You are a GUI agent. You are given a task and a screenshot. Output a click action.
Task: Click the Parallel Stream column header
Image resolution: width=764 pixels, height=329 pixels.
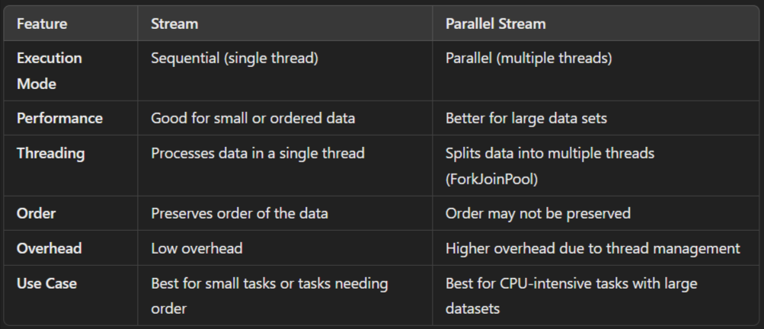click(x=495, y=24)
